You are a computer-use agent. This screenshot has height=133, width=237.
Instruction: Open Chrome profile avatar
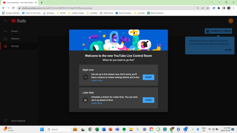click(229, 8)
